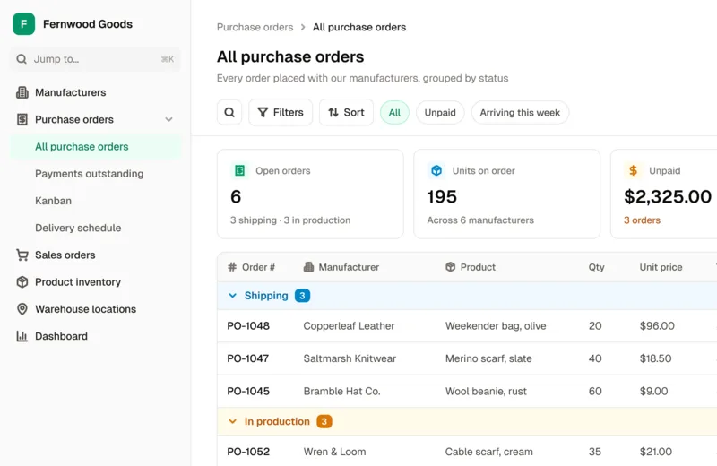Click the cube icon in Product header
This screenshot has width=717, height=466.
(x=451, y=267)
